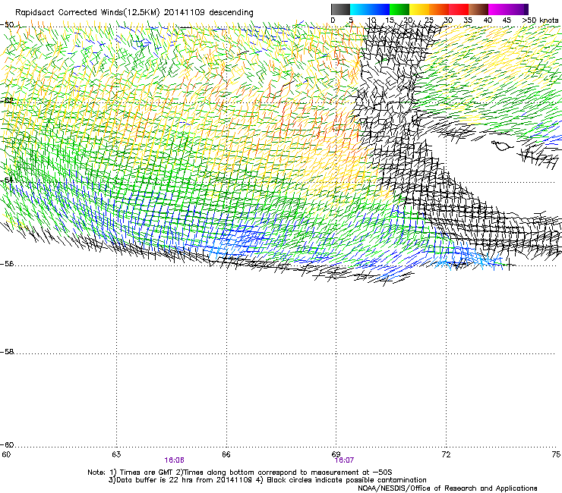Click the 'Rapidscat Corrected Winds(12.5KM)' title
This screenshot has width=562, height=493.
pos(87,13)
